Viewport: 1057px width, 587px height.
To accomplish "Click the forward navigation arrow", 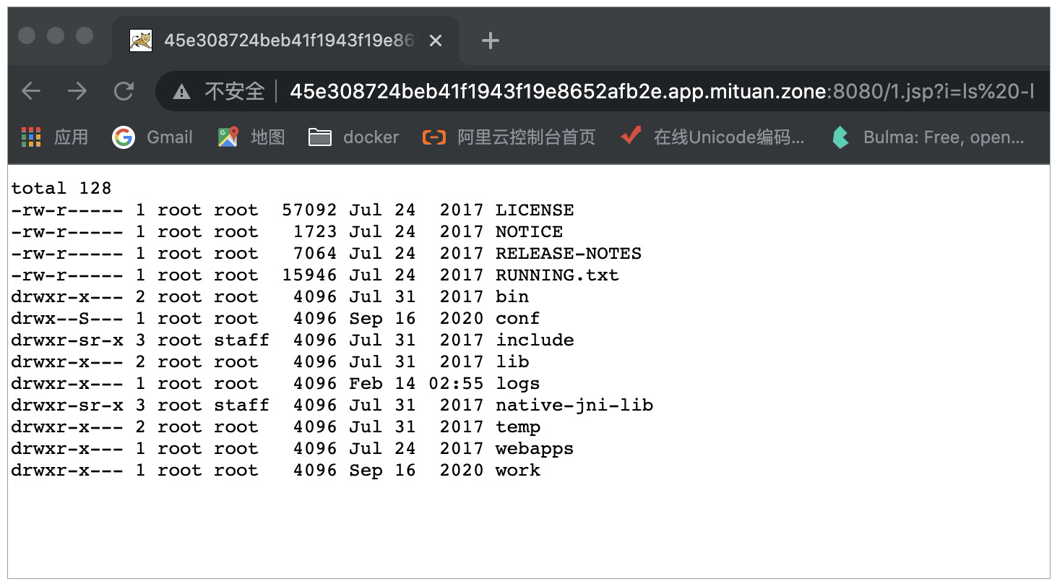I will click(x=77, y=91).
